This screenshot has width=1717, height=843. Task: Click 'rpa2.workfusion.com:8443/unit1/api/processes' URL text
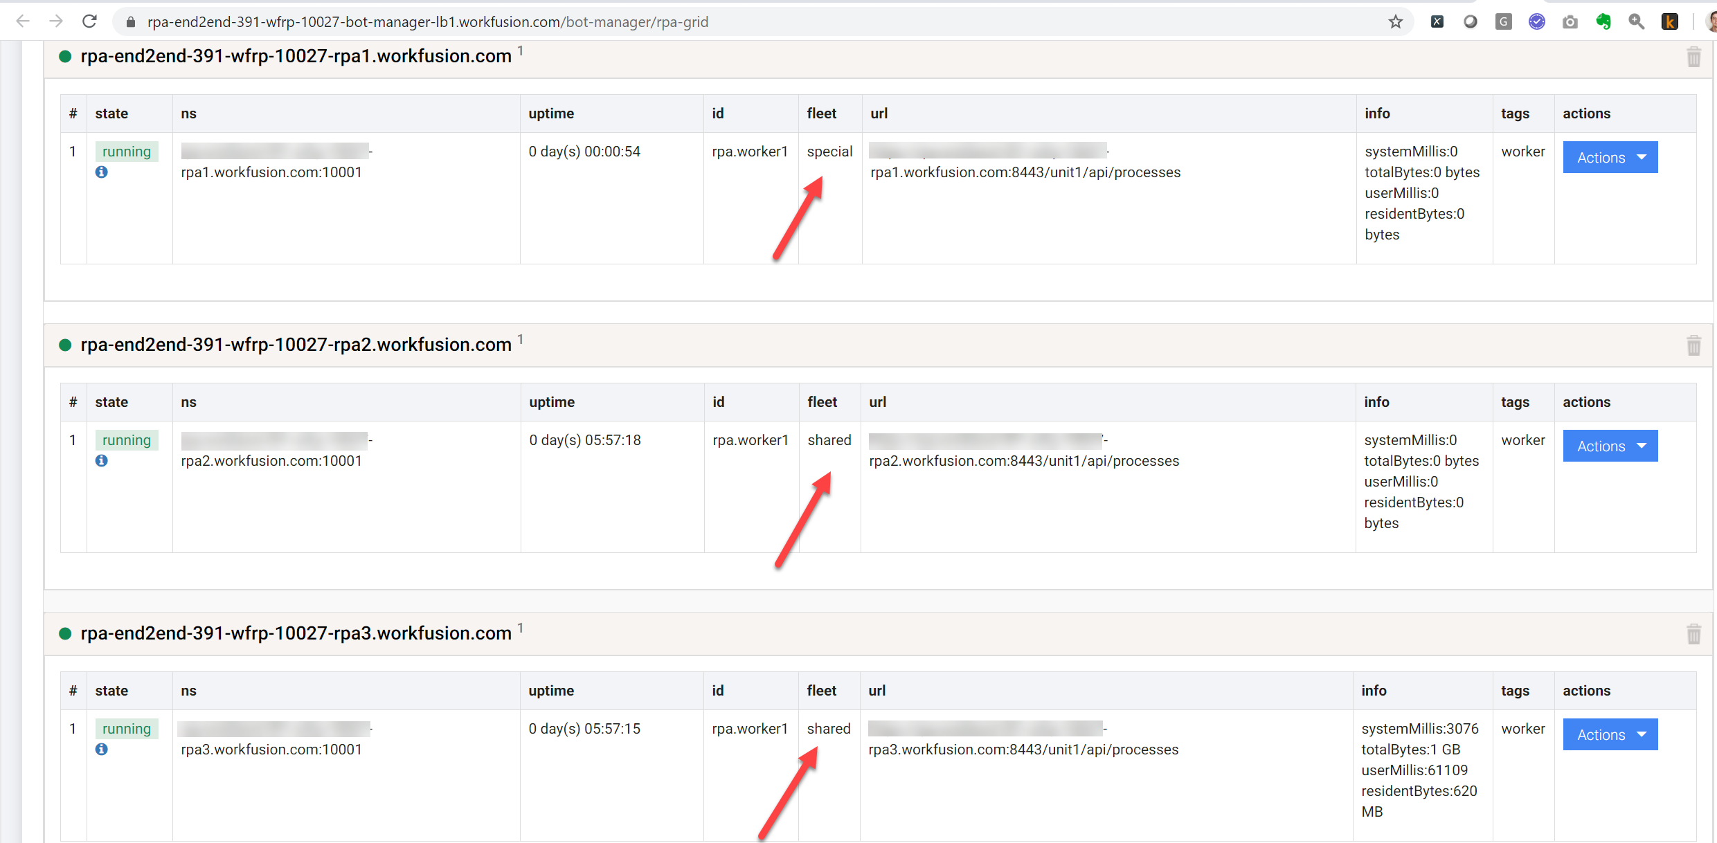click(1024, 461)
